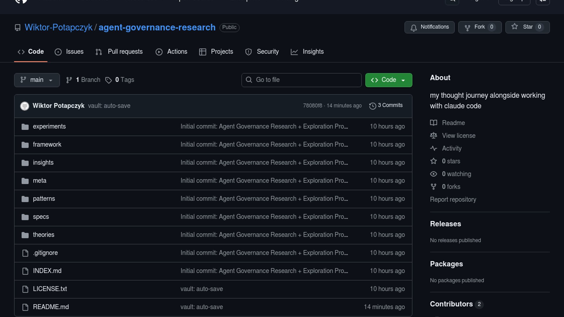
Task: Expand the green Code dropdown button
Action: tap(388, 80)
